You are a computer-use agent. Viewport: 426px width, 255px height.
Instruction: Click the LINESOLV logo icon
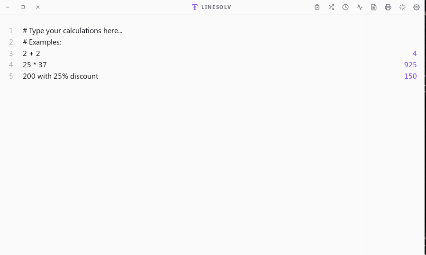tap(195, 7)
